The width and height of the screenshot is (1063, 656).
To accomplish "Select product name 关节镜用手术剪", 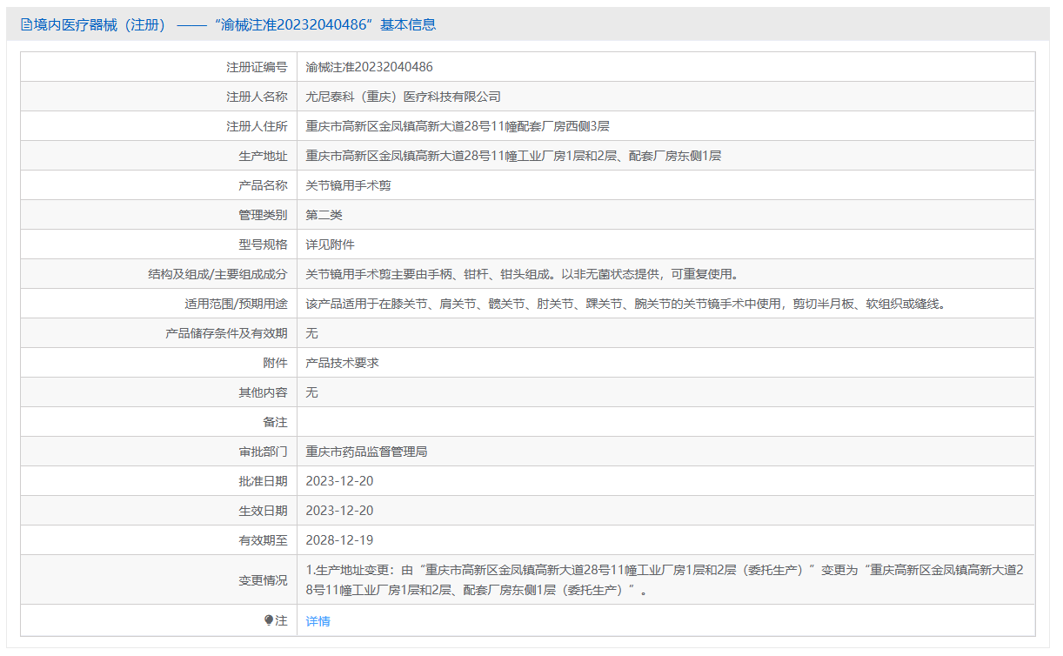I will coord(349,185).
